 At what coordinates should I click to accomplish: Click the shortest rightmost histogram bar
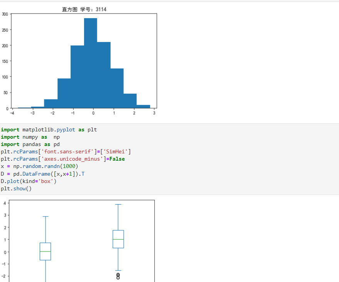tap(143, 106)
